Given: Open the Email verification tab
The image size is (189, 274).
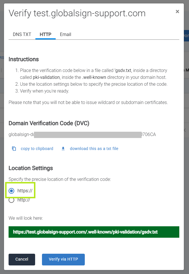Looking at the screenshot, I should (x=65, y=34).
